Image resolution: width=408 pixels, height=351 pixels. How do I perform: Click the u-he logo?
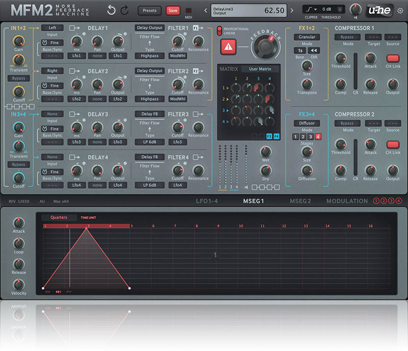(379, 10)
